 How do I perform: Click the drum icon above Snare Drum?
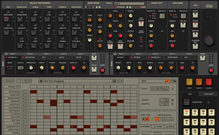pyautogui.click(x=22, y=12)
